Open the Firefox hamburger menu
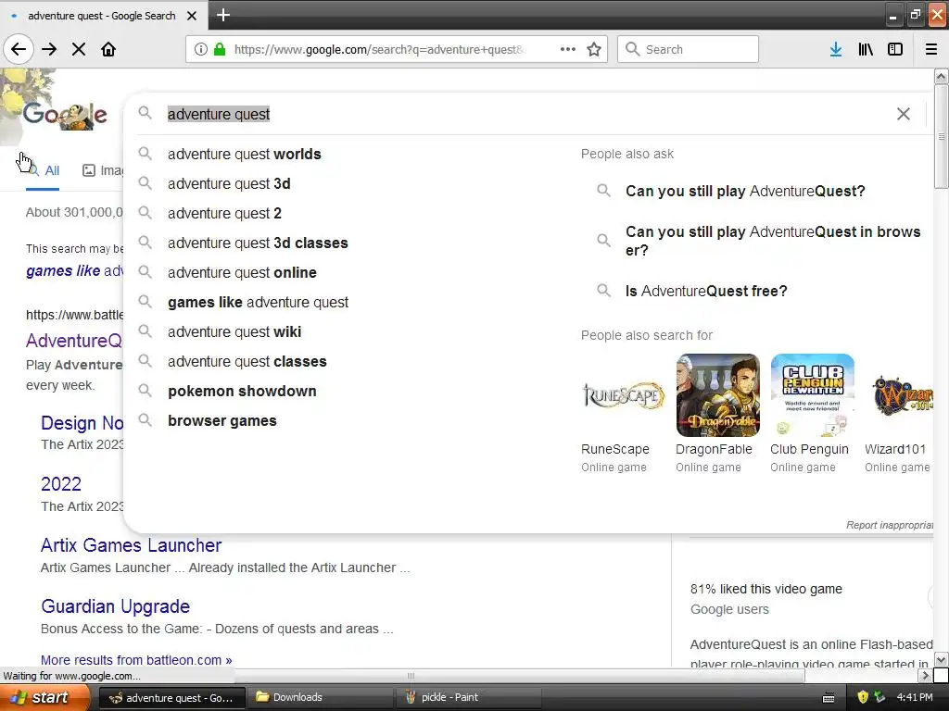This screenshot has width=949, height=711. point(930,49)
